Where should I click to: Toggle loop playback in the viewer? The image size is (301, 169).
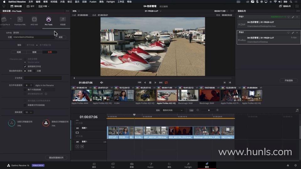(166, 83)
